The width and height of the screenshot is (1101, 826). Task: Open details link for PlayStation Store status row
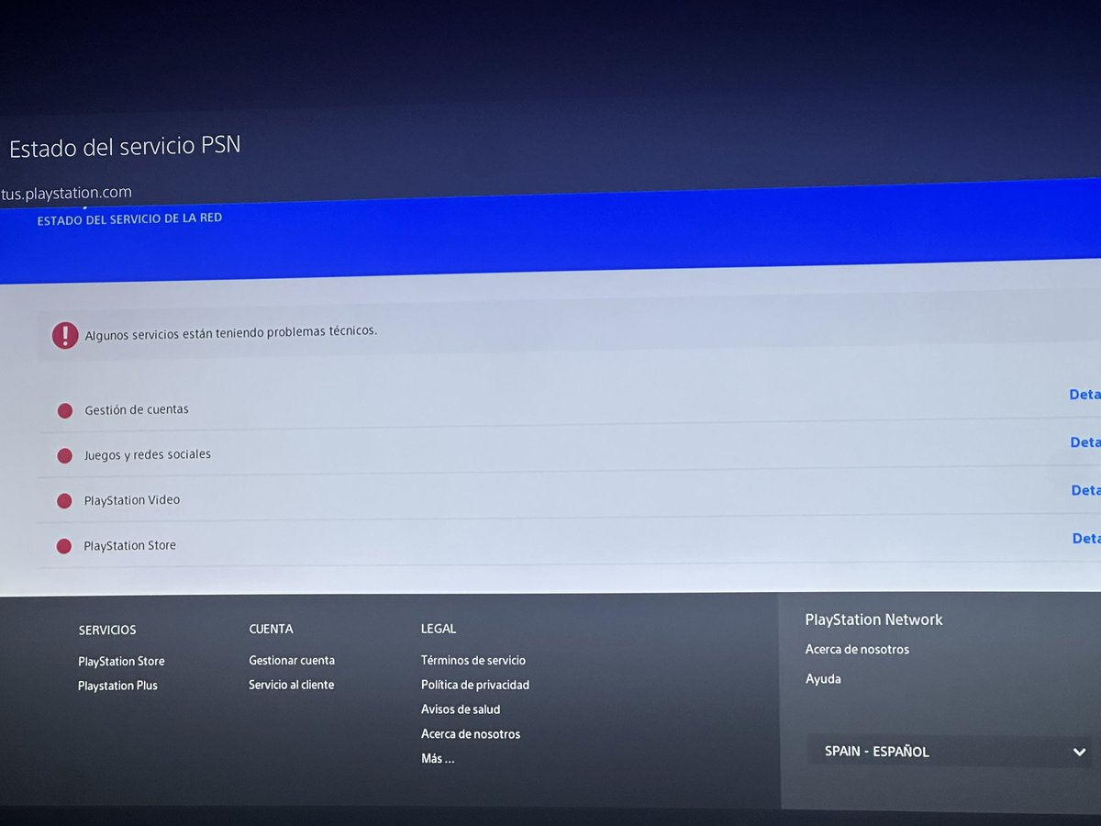click(x=1086, y=538)
